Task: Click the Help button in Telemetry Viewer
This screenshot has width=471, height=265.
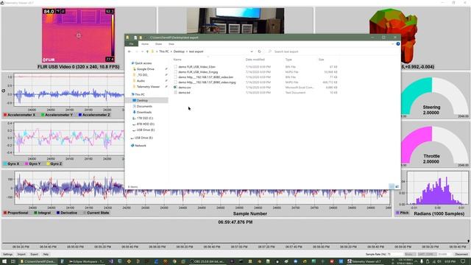Action: (x=46, y=254)
